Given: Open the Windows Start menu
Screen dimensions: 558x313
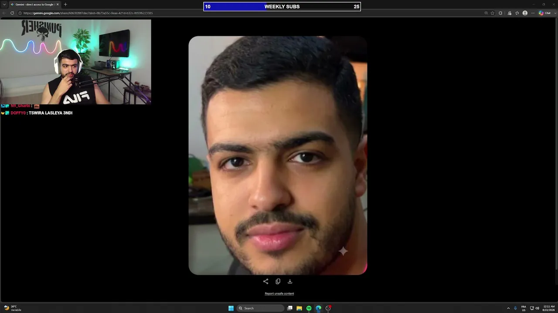Looking at the screenshot, I should pos(231,308).
